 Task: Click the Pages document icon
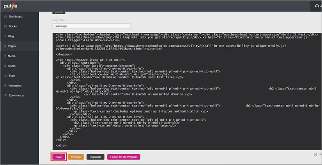click(5, 46)
